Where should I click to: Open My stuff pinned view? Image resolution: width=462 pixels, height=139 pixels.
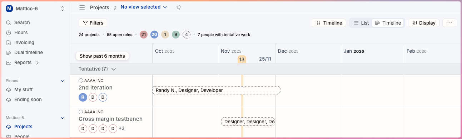(x=23, y=89)
